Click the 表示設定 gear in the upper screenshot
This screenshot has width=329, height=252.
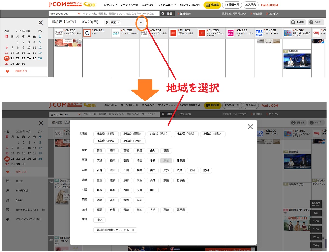coord(293,22)
